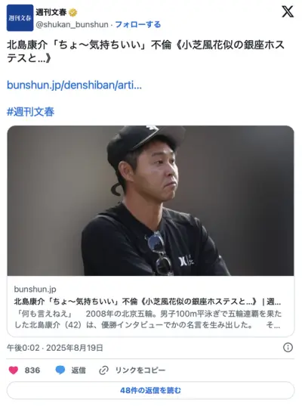Like the post with heart icon
302x406 pixels.
pyautogui.click(x=14, y=370)
